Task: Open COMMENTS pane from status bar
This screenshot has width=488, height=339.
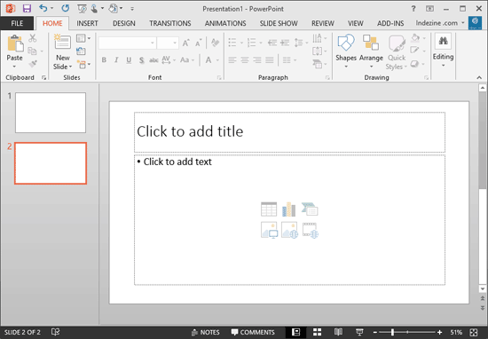Action: point(253,332)
